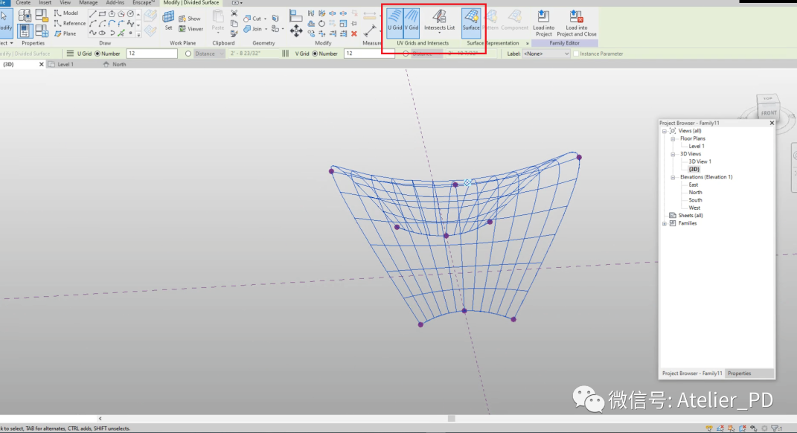Screen dimensions: 797x433
Task: Switch to Properties tab in browser panel
Action: [x=739, y=373]
